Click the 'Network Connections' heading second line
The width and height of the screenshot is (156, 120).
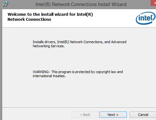click(29, 20)
